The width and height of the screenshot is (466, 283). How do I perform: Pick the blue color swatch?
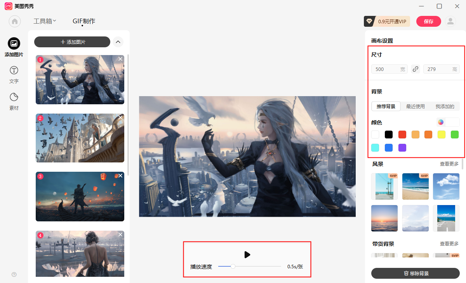[x=389, y=148]
